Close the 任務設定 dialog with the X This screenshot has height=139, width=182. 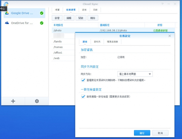click(x=170, y=36)
